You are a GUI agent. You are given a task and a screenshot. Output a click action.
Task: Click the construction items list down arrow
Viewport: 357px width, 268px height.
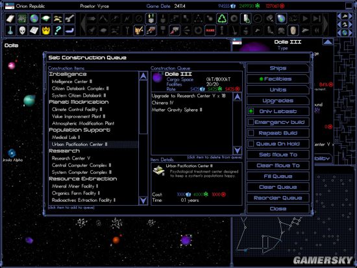tap(143, 201)
